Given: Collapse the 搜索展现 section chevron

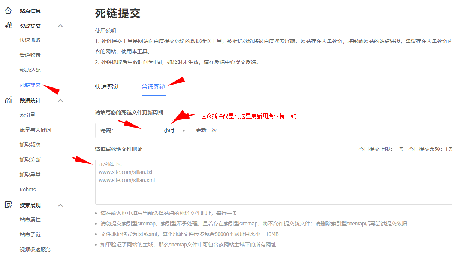Looking at the screenshot, I should [60, 205].
